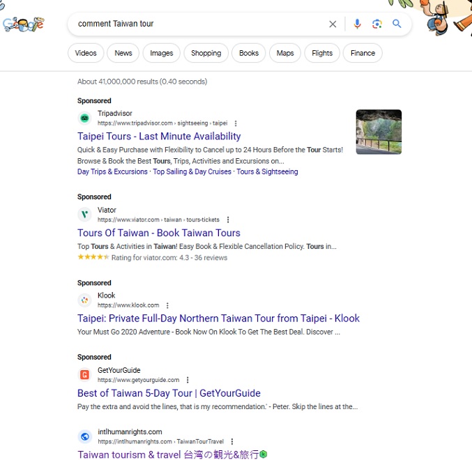Select the Flights filter chip
This screenshot has height=460, width=472.
(322, 53)
